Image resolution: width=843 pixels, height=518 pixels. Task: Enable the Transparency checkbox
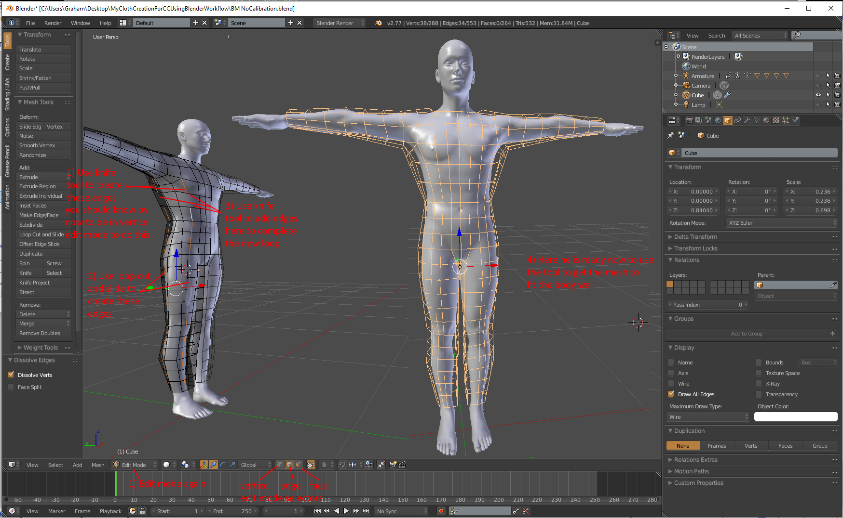(759, 394)
